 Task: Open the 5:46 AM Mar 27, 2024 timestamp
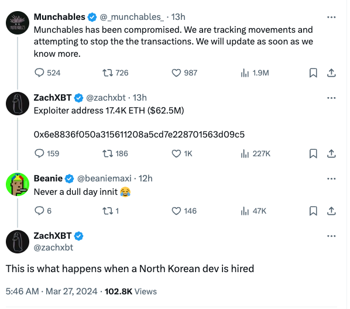coord(52,291)
